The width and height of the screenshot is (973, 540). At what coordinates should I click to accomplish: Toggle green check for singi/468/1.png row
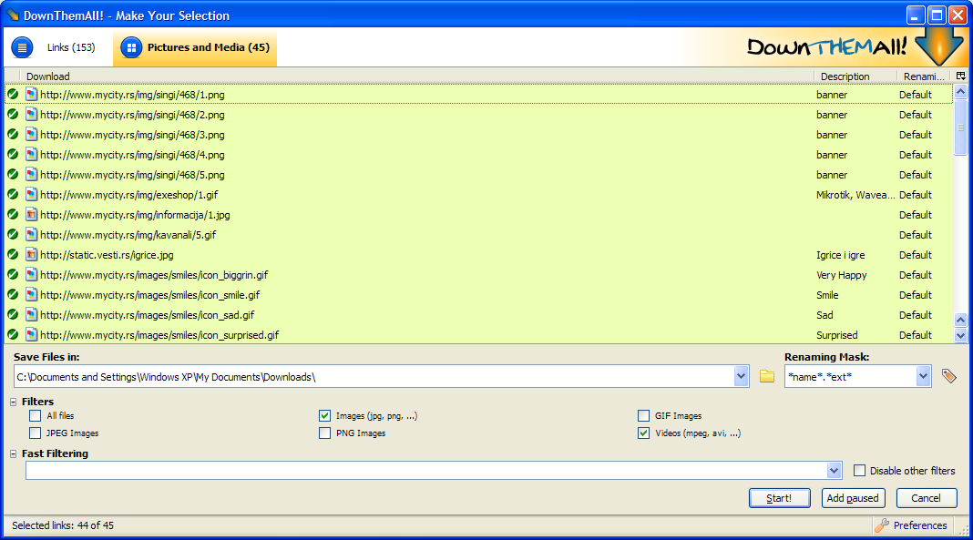click(x=13, y=94)
